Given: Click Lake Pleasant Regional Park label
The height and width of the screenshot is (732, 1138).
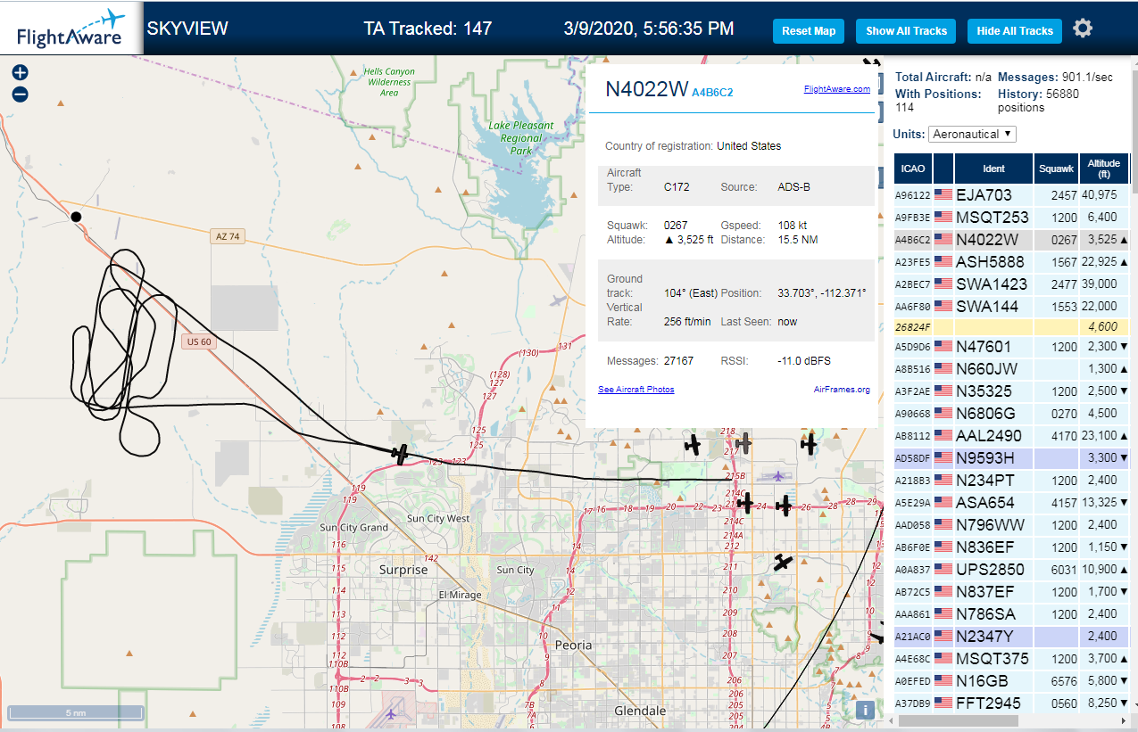Looking at the screenshot, I should (x=521, y=138).
